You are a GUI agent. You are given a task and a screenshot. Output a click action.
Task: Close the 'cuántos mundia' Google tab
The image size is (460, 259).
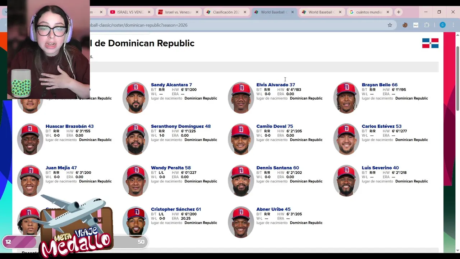pyautogui.click(x=388, y=12)
